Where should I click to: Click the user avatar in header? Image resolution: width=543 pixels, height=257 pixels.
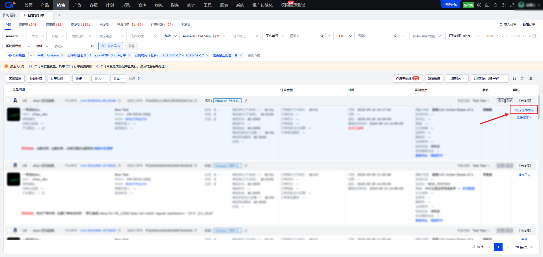click(521, 5)
